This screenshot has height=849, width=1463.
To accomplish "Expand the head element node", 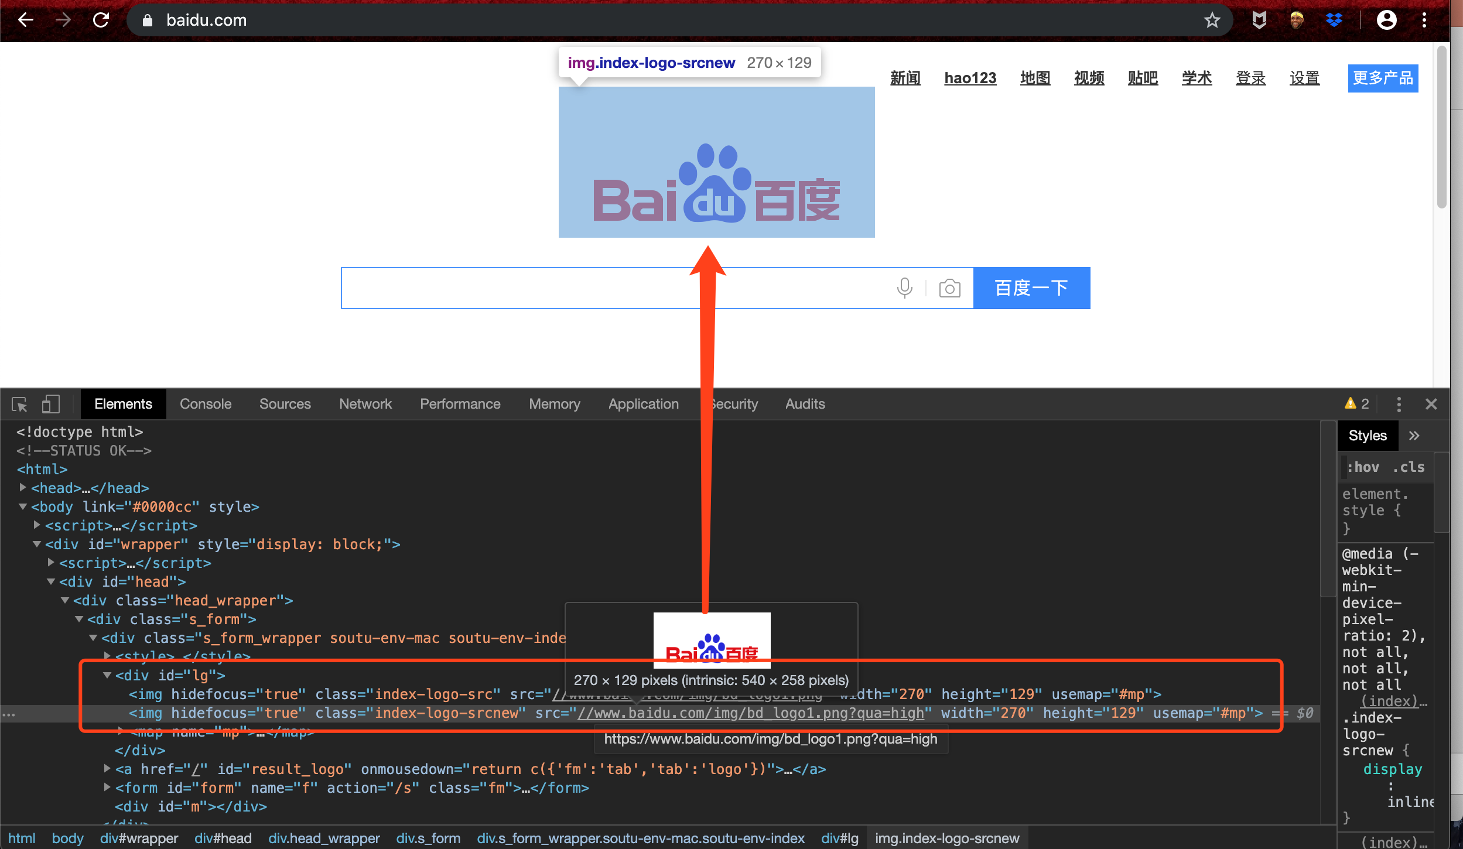I will [23, 488].
